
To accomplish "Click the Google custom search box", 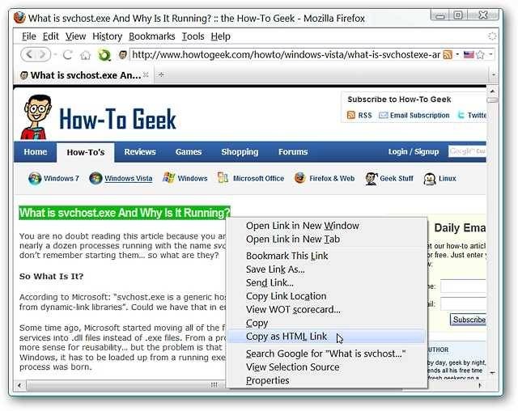I will (467, 151).
